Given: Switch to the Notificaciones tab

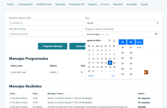Looking at the screenshot, I should coord(44,4).
